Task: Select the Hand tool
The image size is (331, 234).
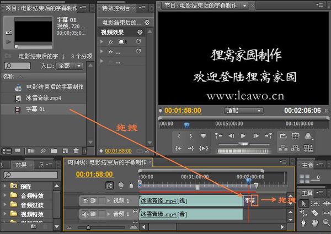Action: (x=316, y=222)
